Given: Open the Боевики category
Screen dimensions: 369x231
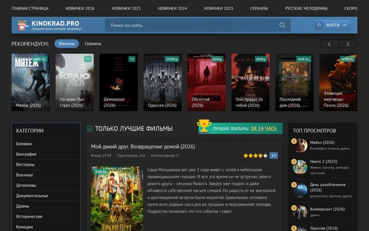Looking at the screenshot, I should [24, 144].
